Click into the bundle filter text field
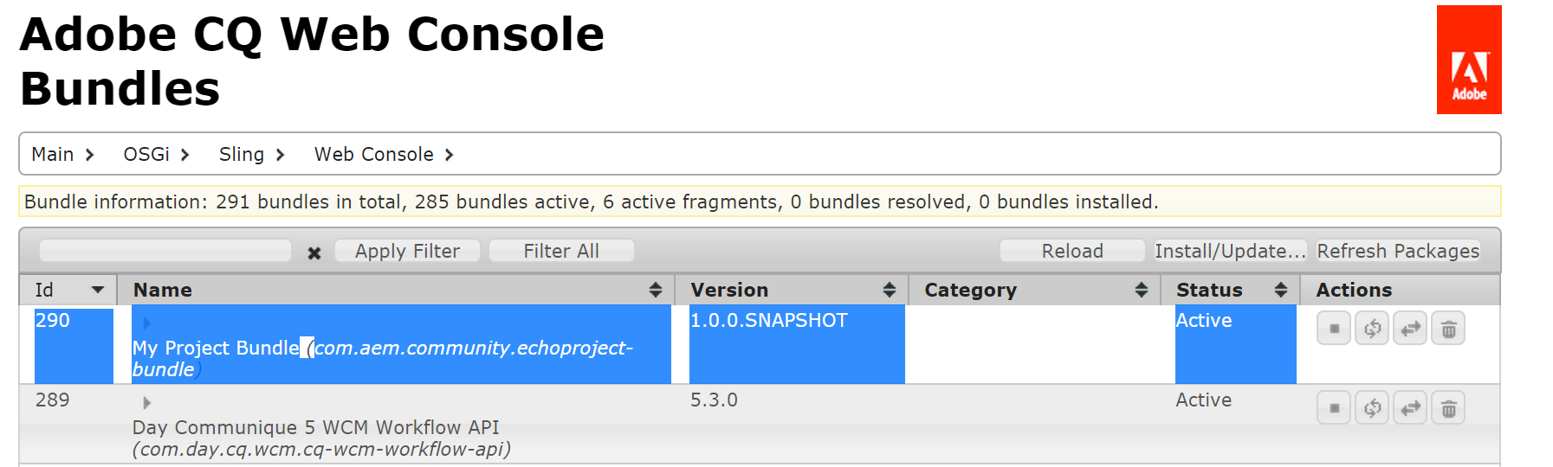 coord(165,251)
